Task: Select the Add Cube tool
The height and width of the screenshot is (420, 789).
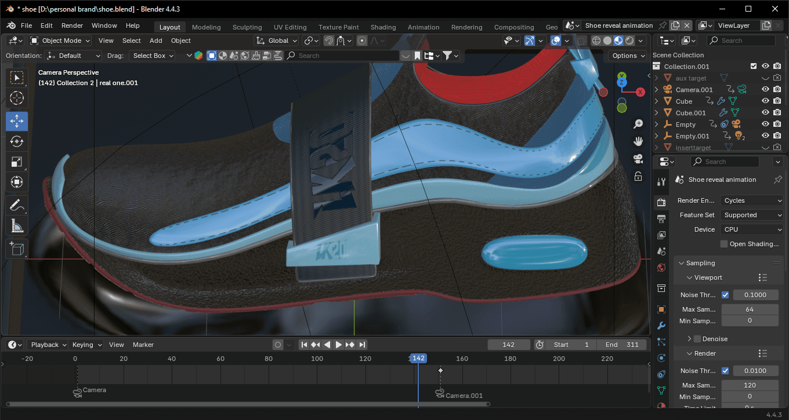Action: [17, 249]
